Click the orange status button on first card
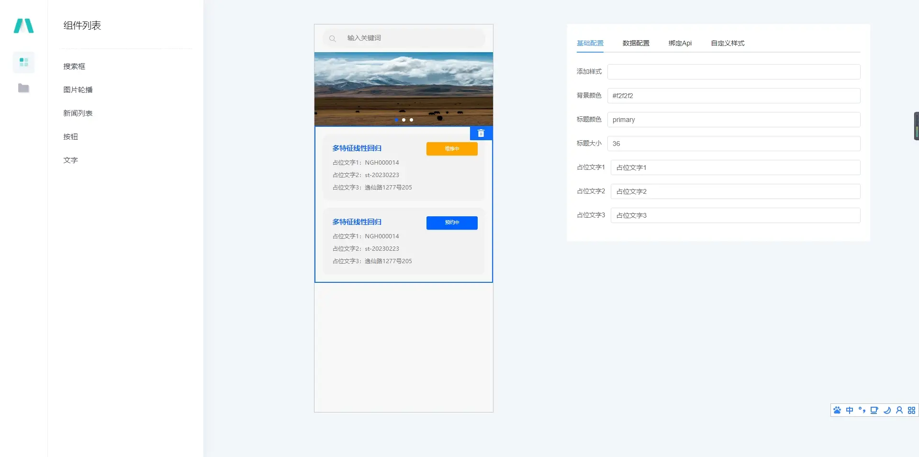The image size is (919, 457). coord(452,149)
